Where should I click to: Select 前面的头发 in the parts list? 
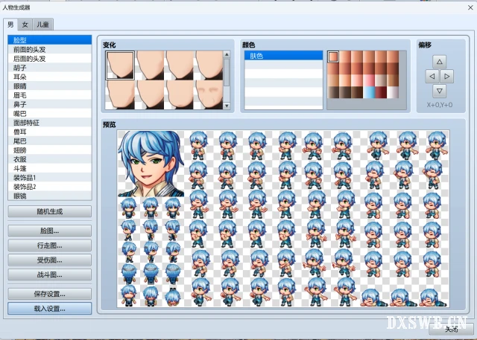point(30,48)
